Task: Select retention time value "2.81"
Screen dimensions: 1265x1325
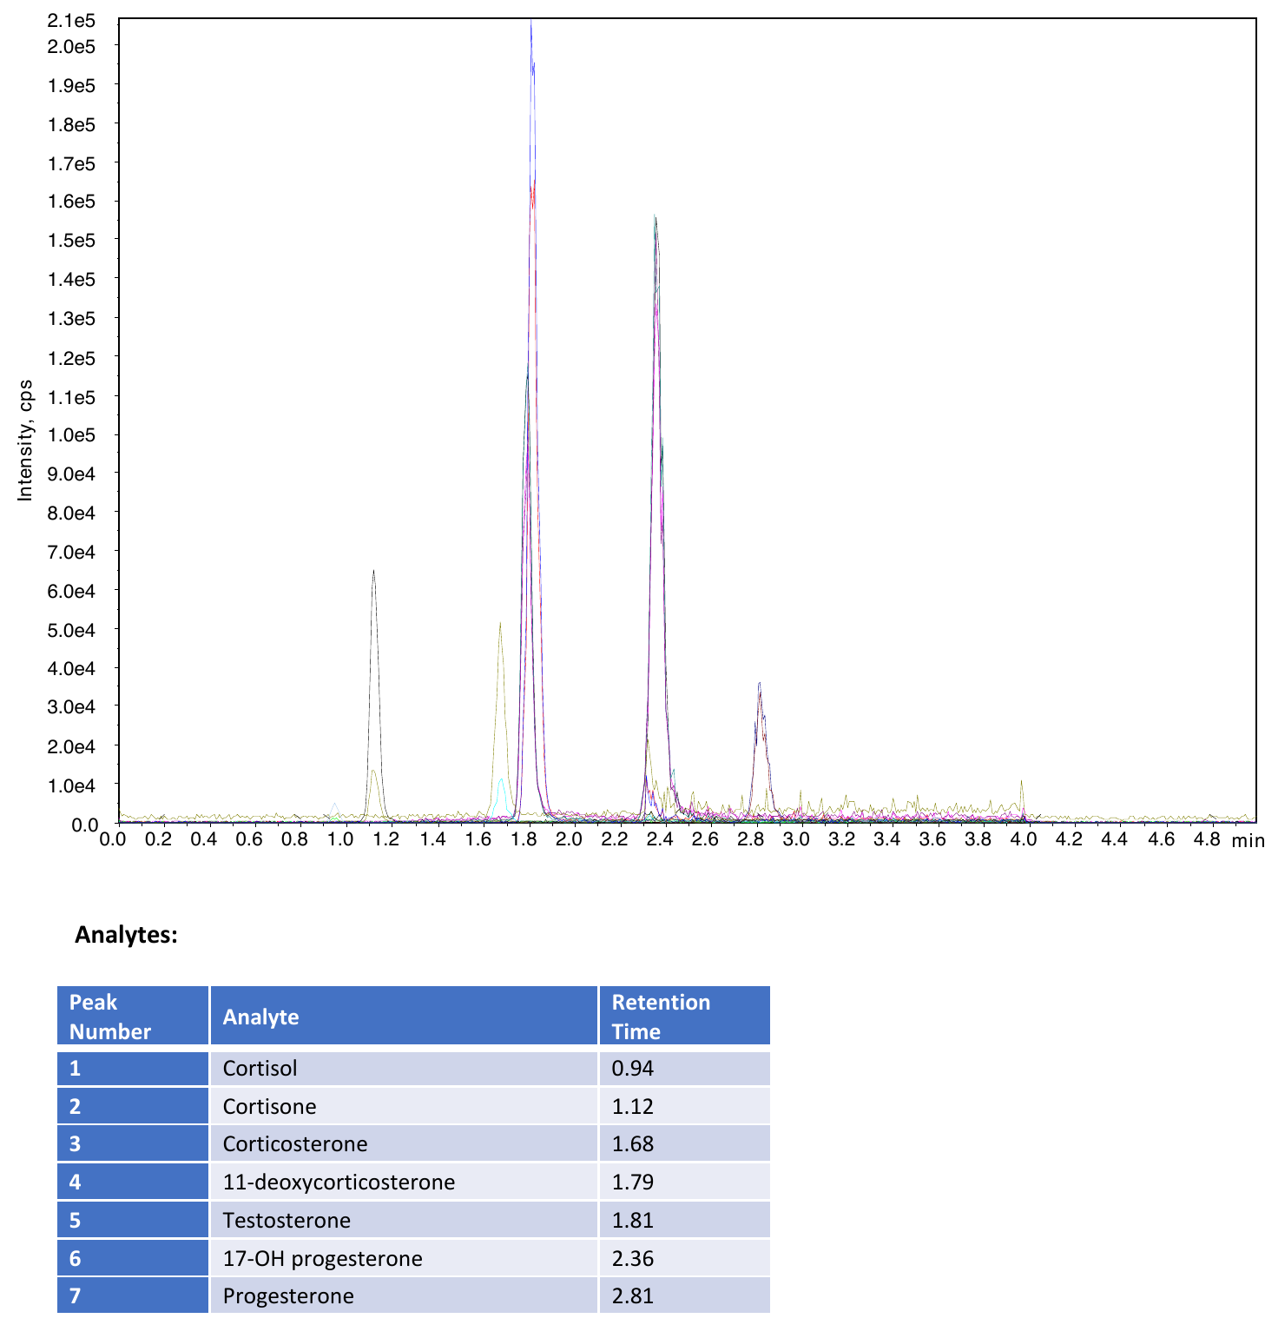Action: [x=633, y=1295]
